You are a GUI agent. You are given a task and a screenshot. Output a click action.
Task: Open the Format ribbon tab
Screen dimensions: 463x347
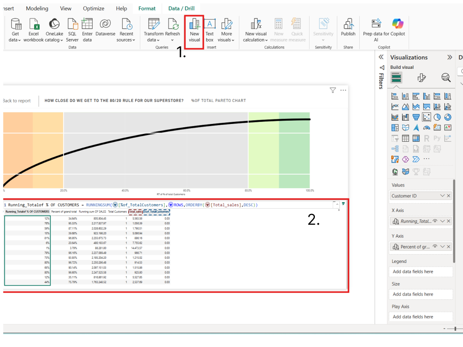coord(147,8)
